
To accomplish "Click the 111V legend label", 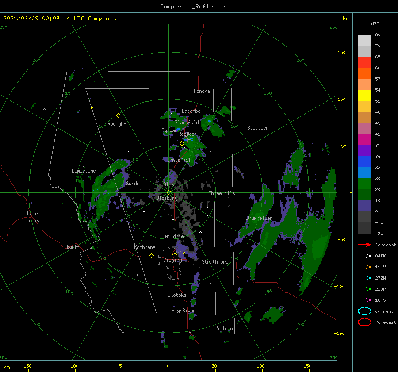I will [380, 267].
